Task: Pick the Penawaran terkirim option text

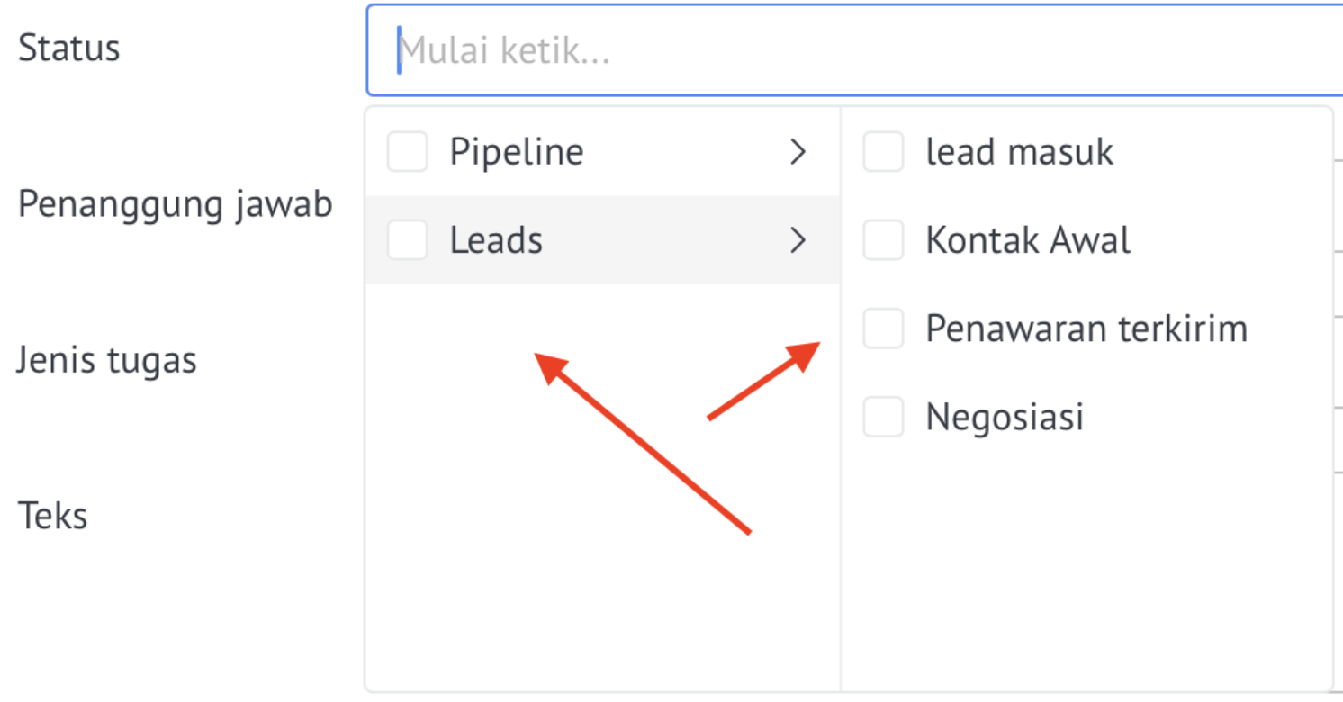Action: click(x=1086, y=328)
